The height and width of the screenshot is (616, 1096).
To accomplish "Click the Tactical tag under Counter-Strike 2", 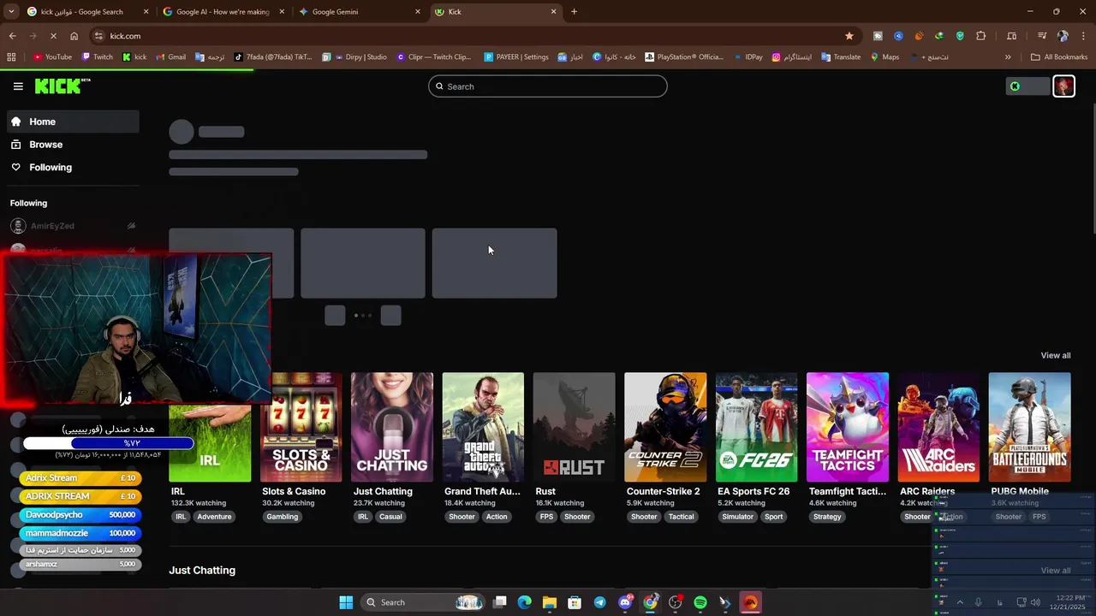I will pyautogui.click(x=681, y=517).
